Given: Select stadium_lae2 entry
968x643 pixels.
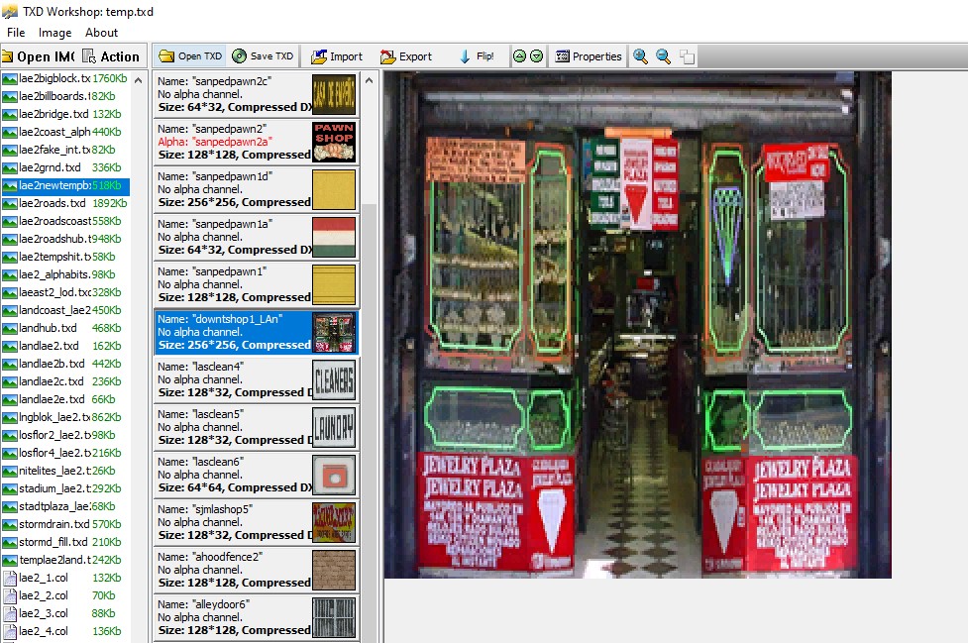Looking at the screenshot, I should (x=65, y=488).
